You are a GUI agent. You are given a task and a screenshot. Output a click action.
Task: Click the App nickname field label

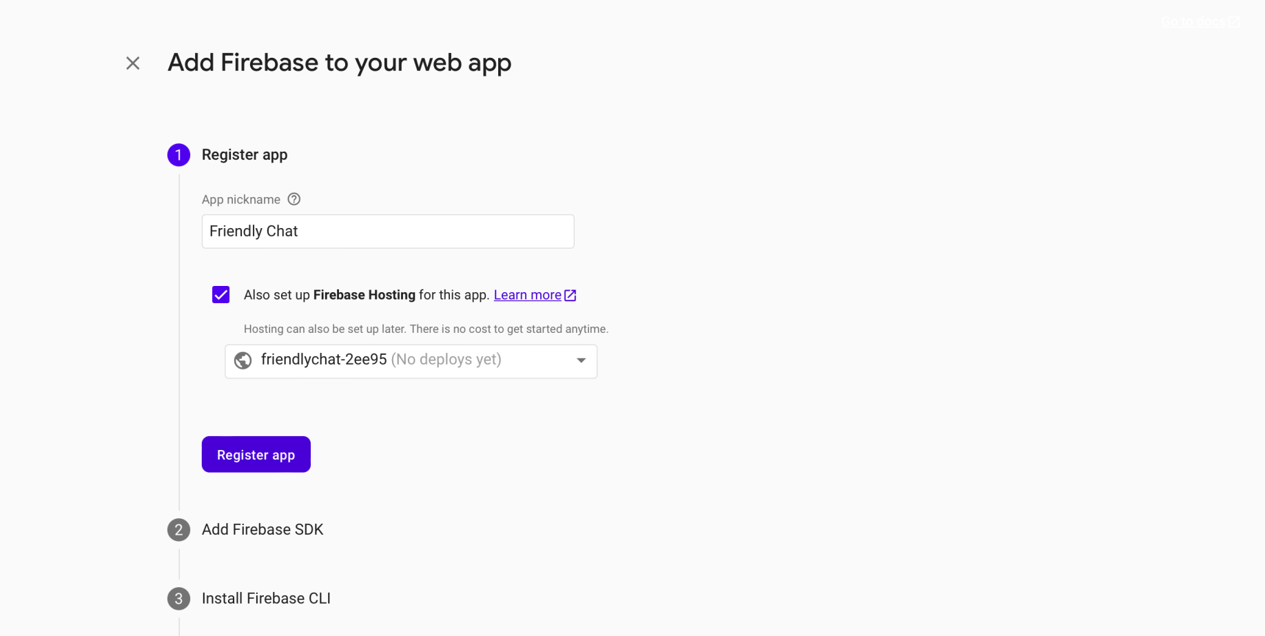coord(241,200)
